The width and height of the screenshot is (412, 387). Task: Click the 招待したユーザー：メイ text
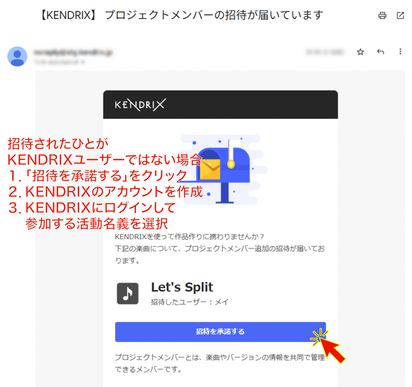coord(190,302)
